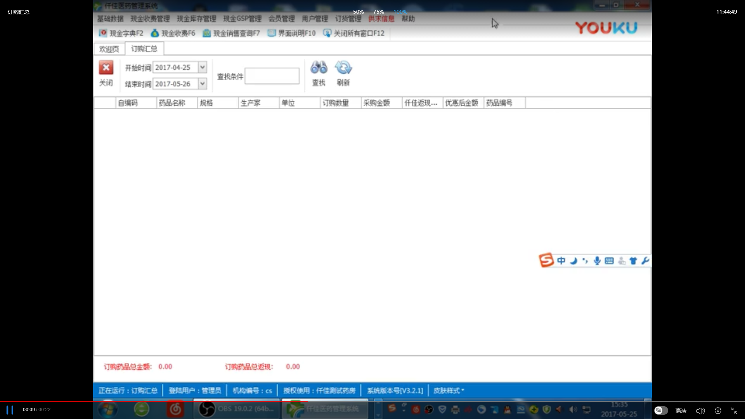This screenshot has height=419, width=745.
Task: Click the player volume speaker icon
Action: 700,410
